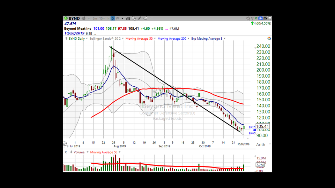Select the Daily 'D' timeframe
335x188 pixels.
pyautogui.click(x=113, y=18)
